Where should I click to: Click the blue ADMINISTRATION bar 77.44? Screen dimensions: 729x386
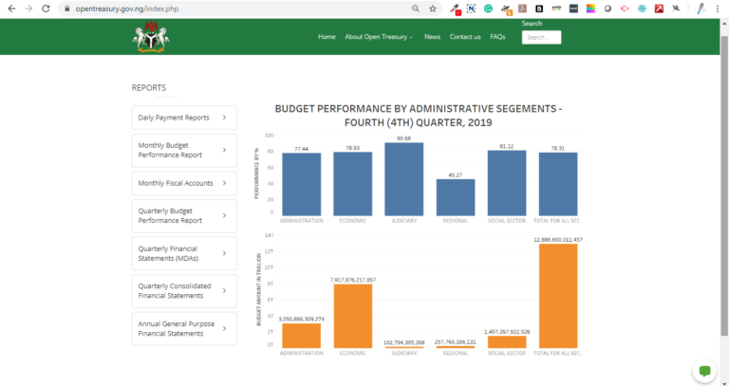[301, 184]
